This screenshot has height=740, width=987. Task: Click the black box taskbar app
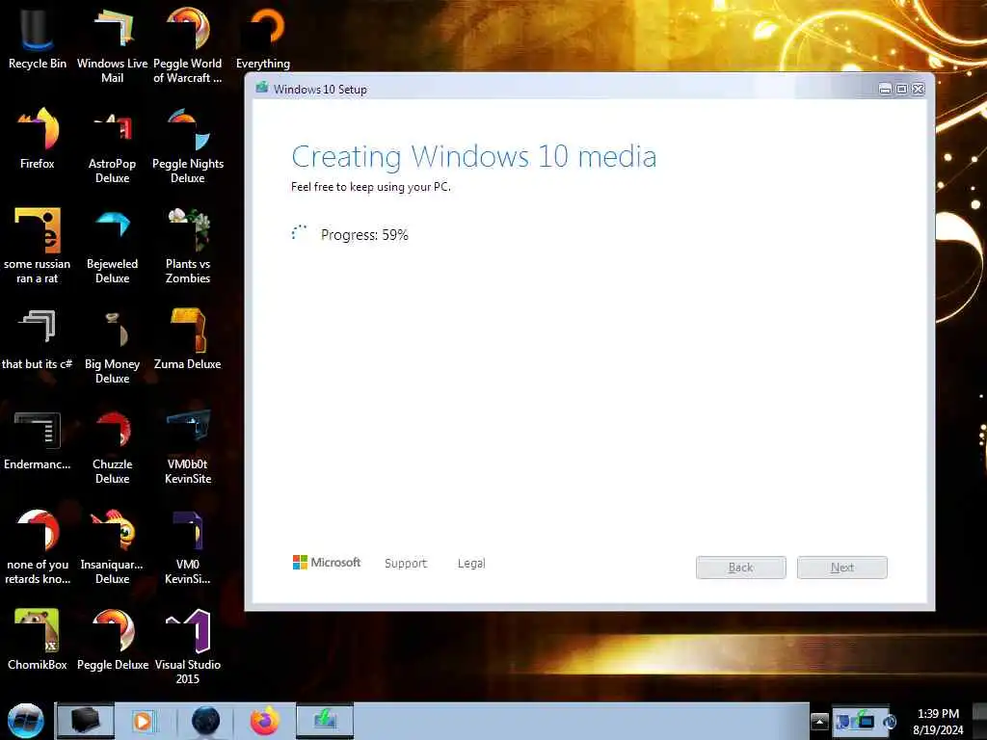click(x=86, y=721)
